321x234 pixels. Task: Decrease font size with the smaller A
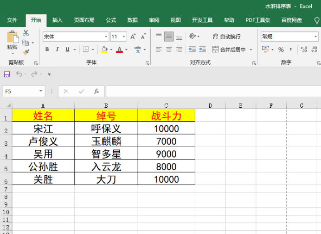point(143,37)
